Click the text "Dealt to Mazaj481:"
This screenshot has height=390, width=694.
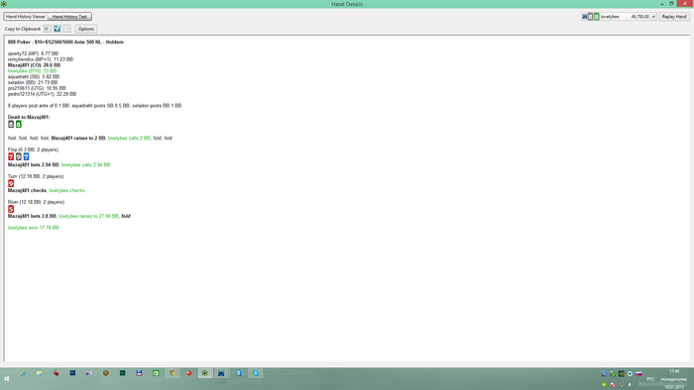29,117
